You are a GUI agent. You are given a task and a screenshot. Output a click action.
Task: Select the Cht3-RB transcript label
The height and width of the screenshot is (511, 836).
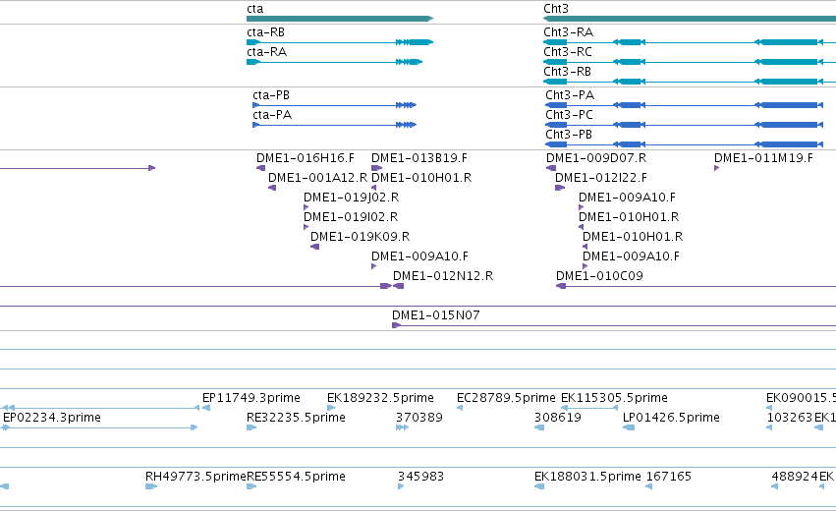click(567, 72)
